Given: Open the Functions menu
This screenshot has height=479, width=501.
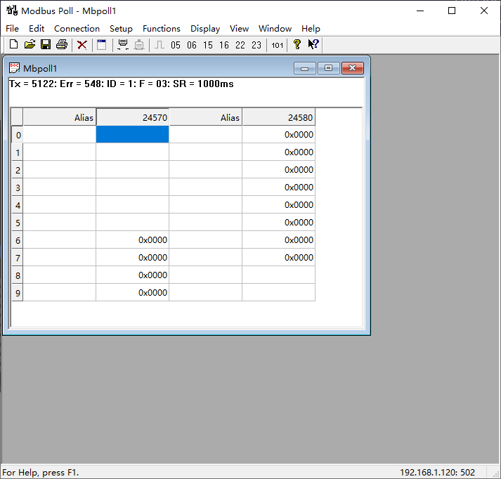Looking at the screenshot, I should (x=162, y=29).
